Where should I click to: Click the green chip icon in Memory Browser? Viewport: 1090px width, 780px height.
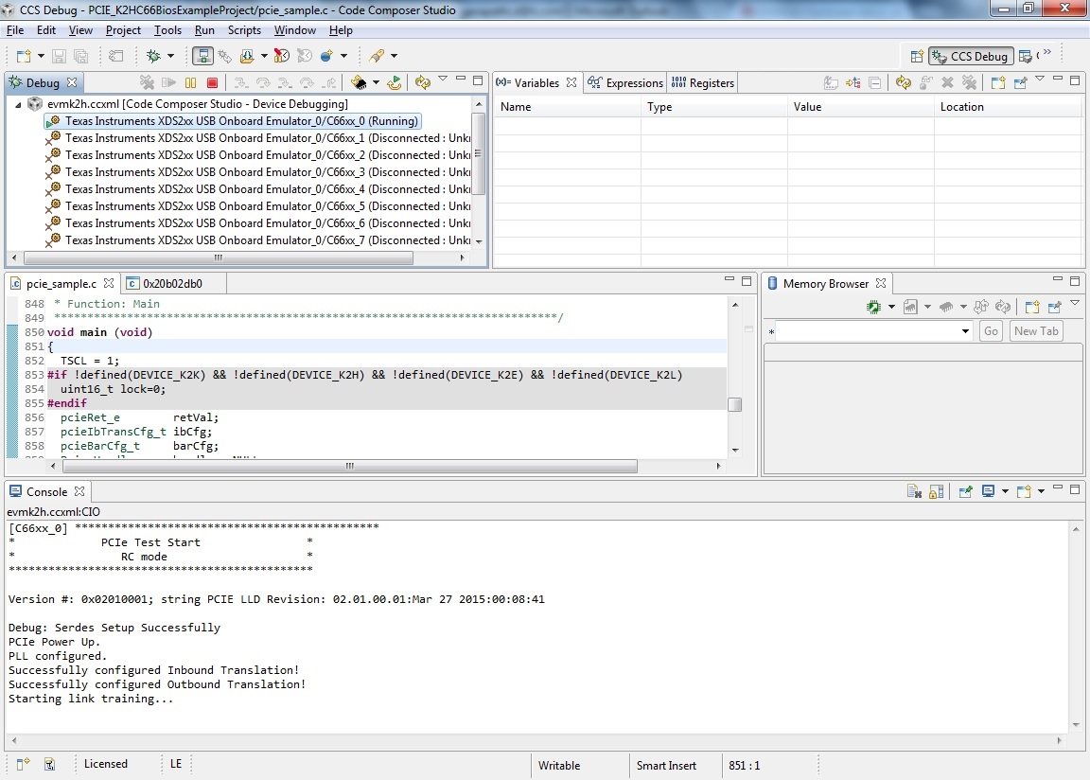pyautogui.click(x=874, y=307)
